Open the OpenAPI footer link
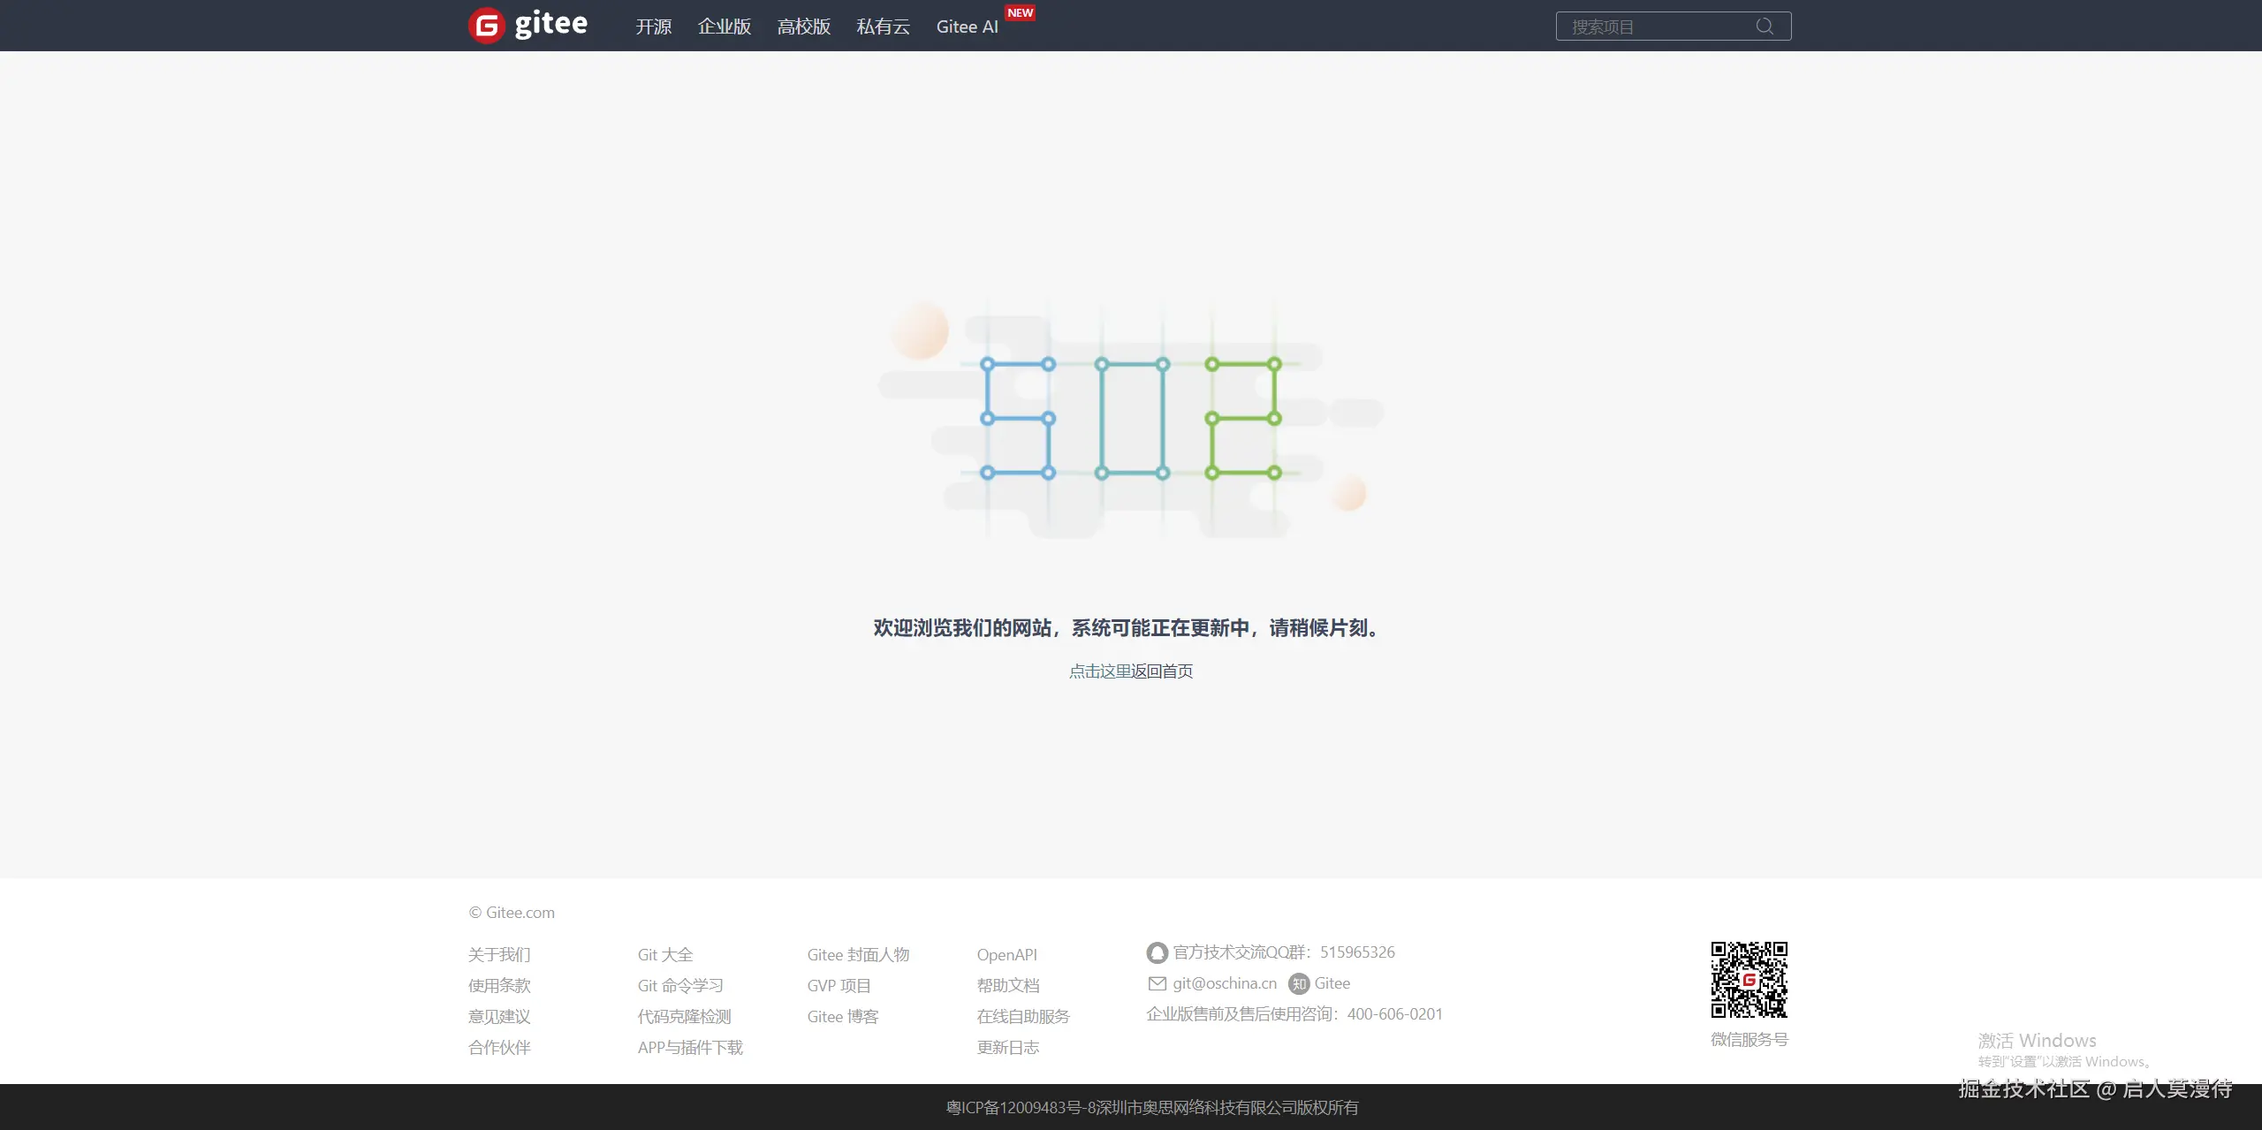2262x1130 pixels. [x=1006, y=955]
